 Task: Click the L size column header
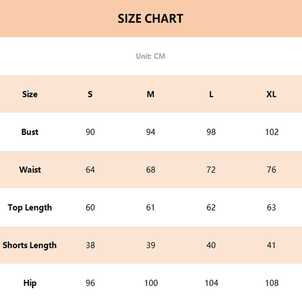click(211, 94)
